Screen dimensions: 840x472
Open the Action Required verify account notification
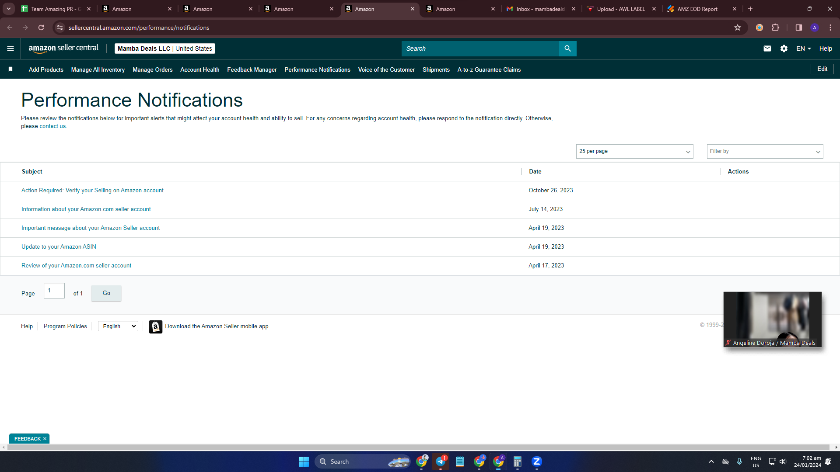92,190
